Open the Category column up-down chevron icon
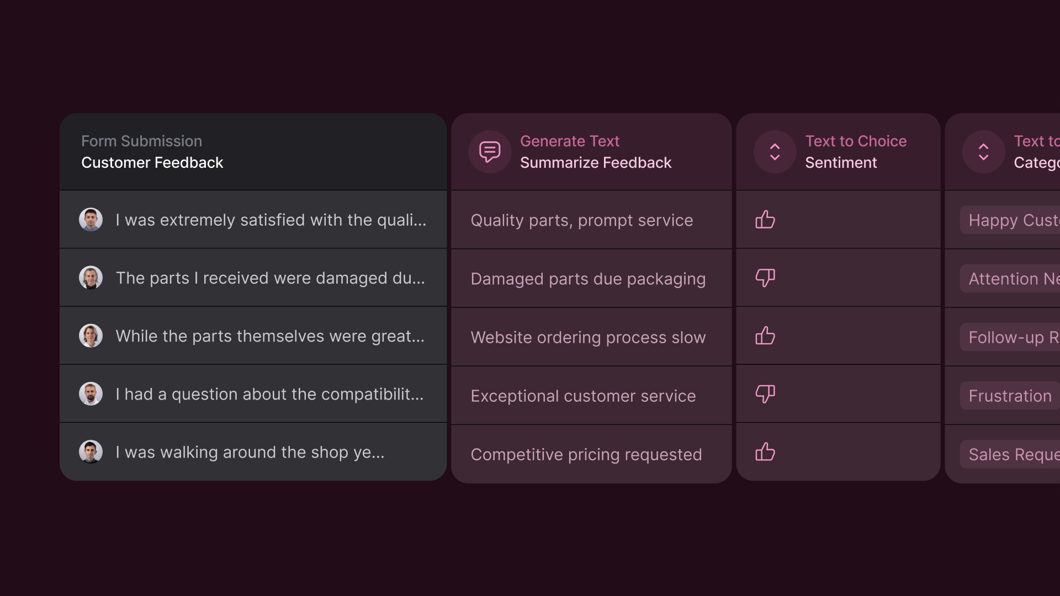 [x=983, y=152]
